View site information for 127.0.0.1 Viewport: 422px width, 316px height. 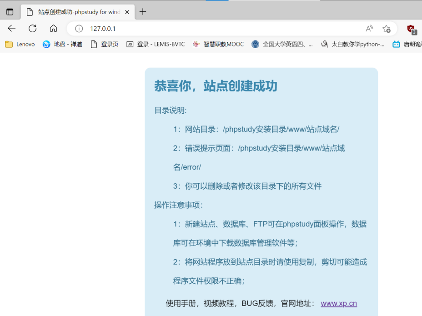[79, 28]
